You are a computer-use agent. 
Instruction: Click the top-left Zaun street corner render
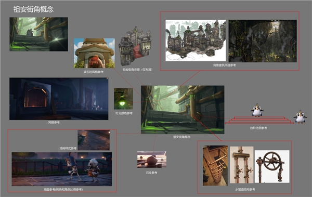click(x=39, y=34)
